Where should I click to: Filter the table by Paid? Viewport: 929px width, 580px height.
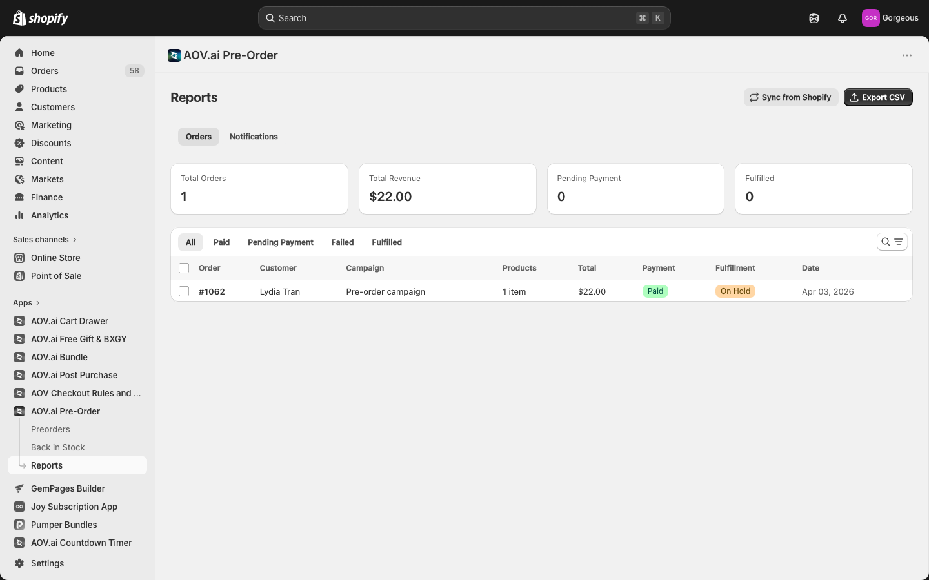point(221,242)
